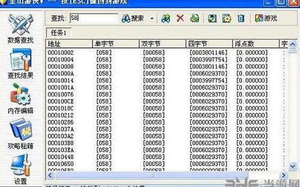Click the vertical scrollbar up arrow

tap(292, 44)
